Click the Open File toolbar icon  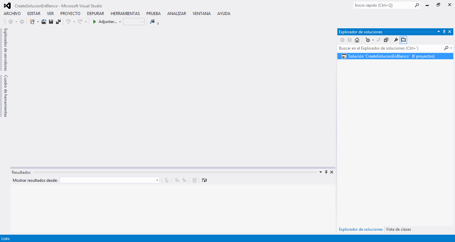point(44,22)
